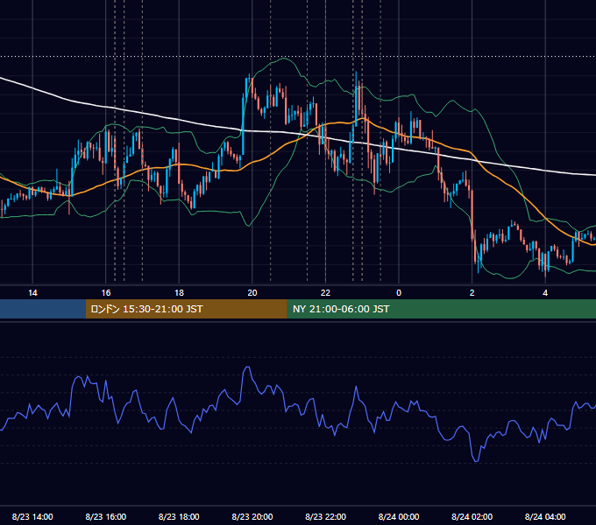This screenshot has width=596, height=525.
Task: Click the NY 21:00-06:00 JST session bar
Action: tap(441, 309)
